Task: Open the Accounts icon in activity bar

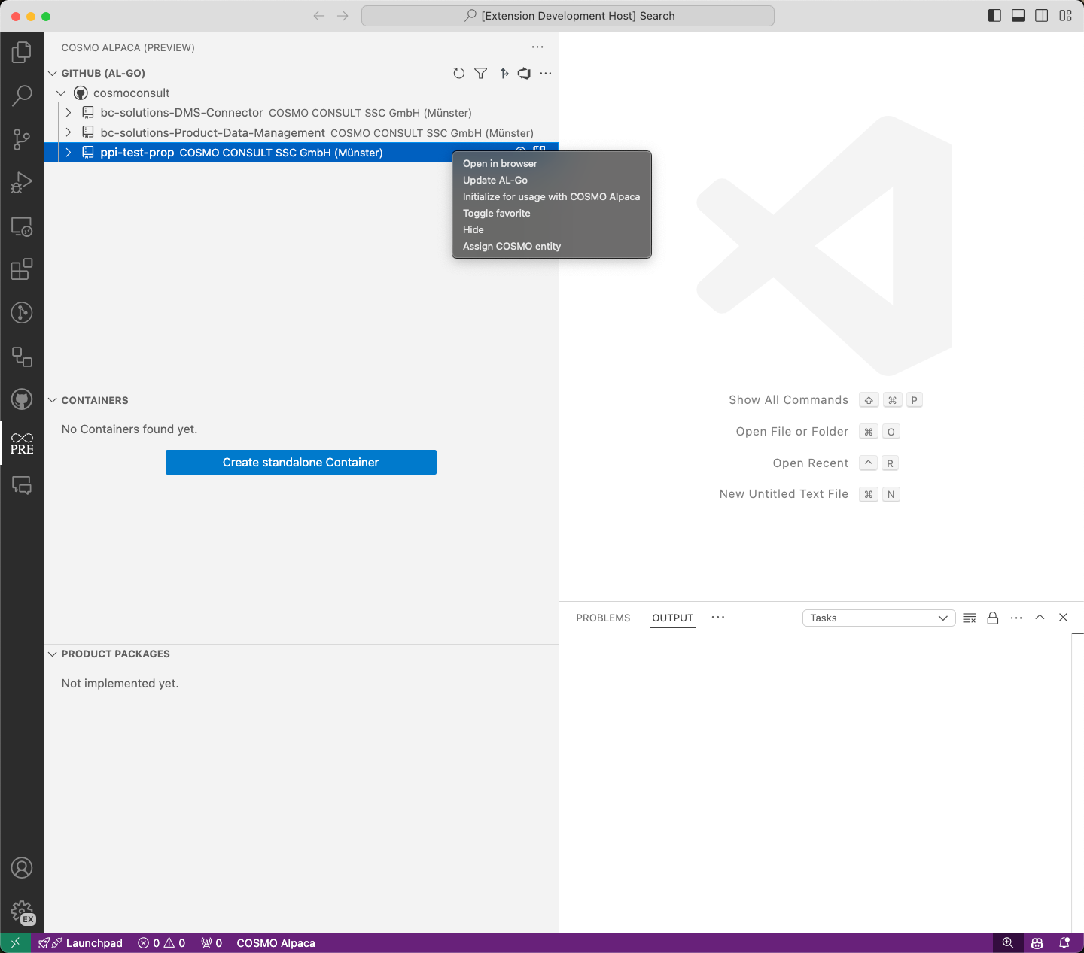Action: (x=22, y=868)
